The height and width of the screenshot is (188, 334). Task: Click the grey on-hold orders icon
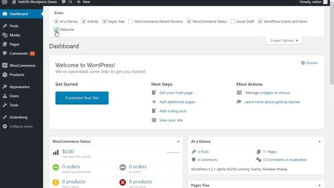(x=123, y=167)
